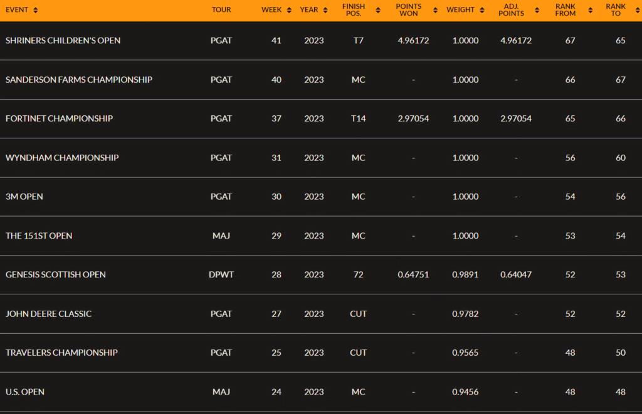Open Wyndham Championship event
Image resolution: width=642 pixels, height=414 pixels.
coord(62,158)
